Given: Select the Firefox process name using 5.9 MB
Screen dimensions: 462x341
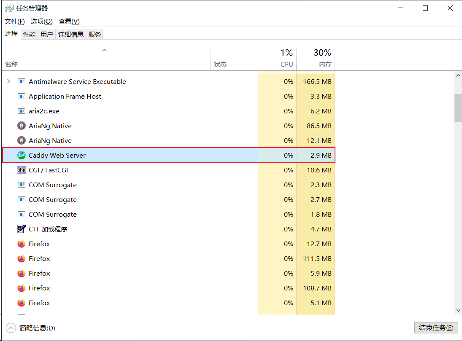Looking at the screenshot, I should (40, 273).
